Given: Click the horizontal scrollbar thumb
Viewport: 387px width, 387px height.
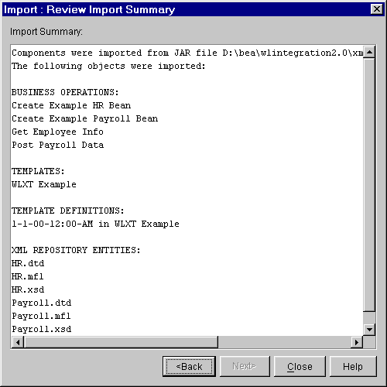Looking at the screenshot, I should click(121, 342).
